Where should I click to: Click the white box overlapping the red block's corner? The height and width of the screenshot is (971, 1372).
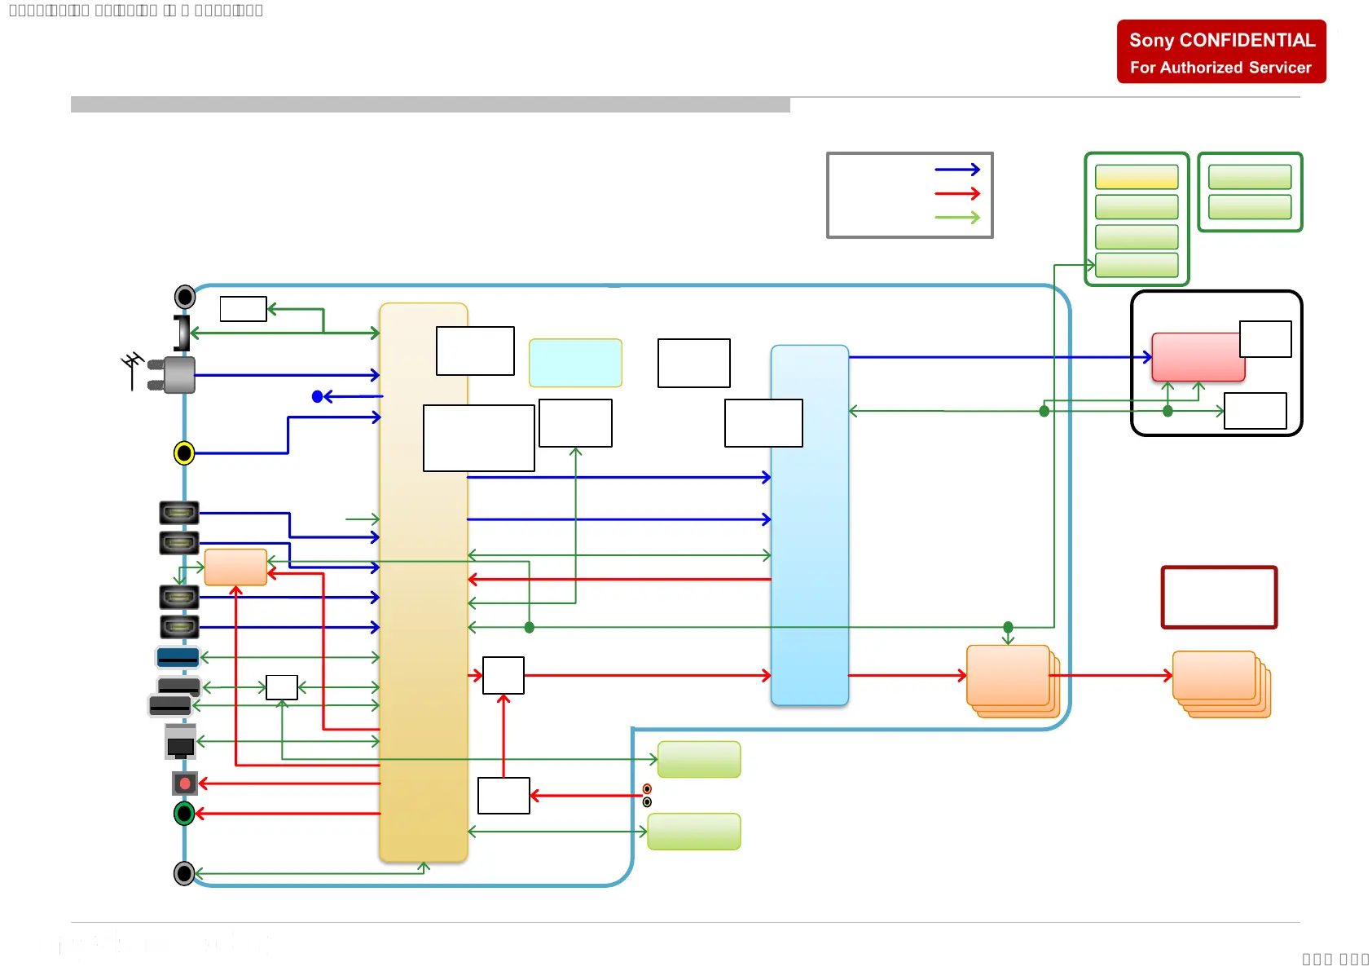1265,339
